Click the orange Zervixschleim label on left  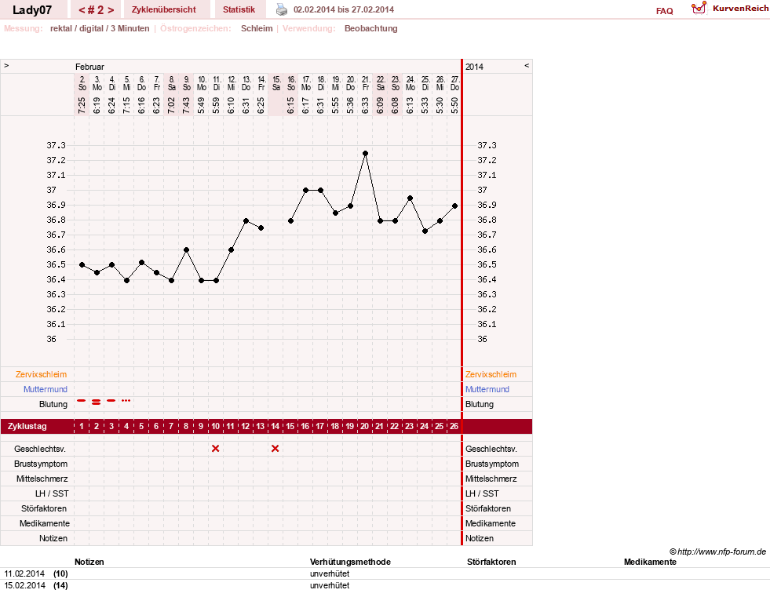click(x=42, y=374)
